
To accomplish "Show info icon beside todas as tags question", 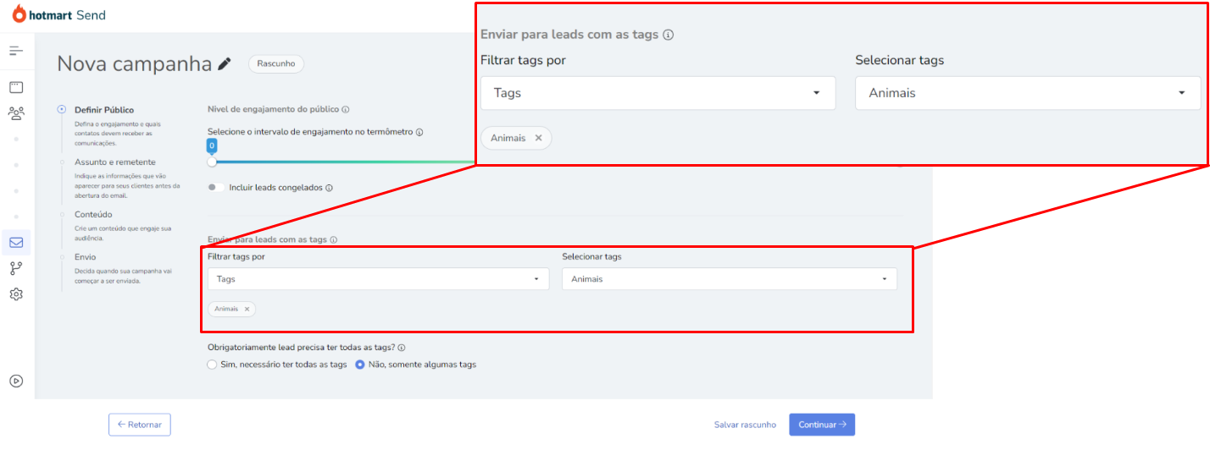I will pos(402,348).
